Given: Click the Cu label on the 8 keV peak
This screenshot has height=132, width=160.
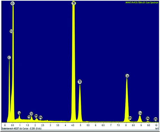Looking at the screenshot, I should [127, 76].
